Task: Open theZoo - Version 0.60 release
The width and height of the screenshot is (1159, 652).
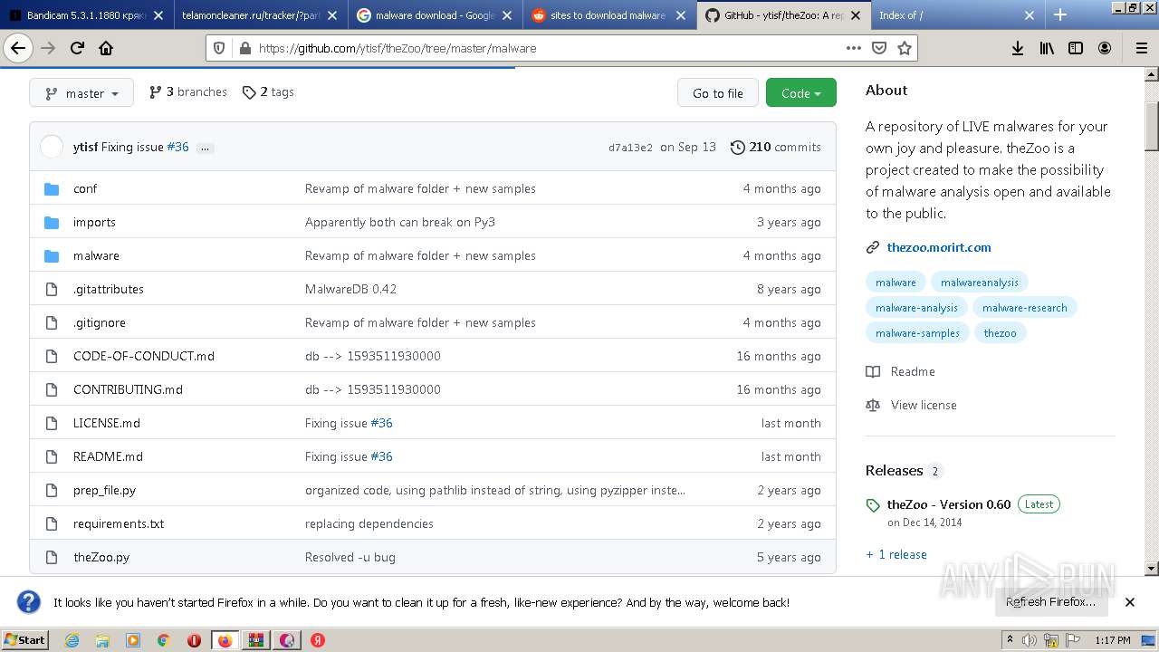Action: tap(949, 504)
